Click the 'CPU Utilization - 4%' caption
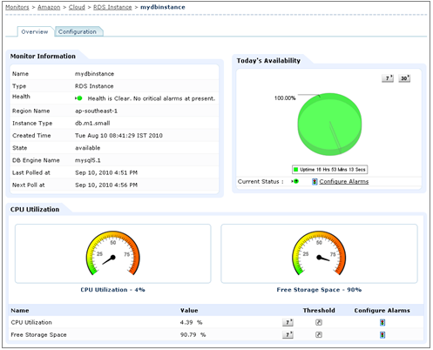The width and height of the screenshot is (433, 350). pyautogui.click(x=112, y=290)
